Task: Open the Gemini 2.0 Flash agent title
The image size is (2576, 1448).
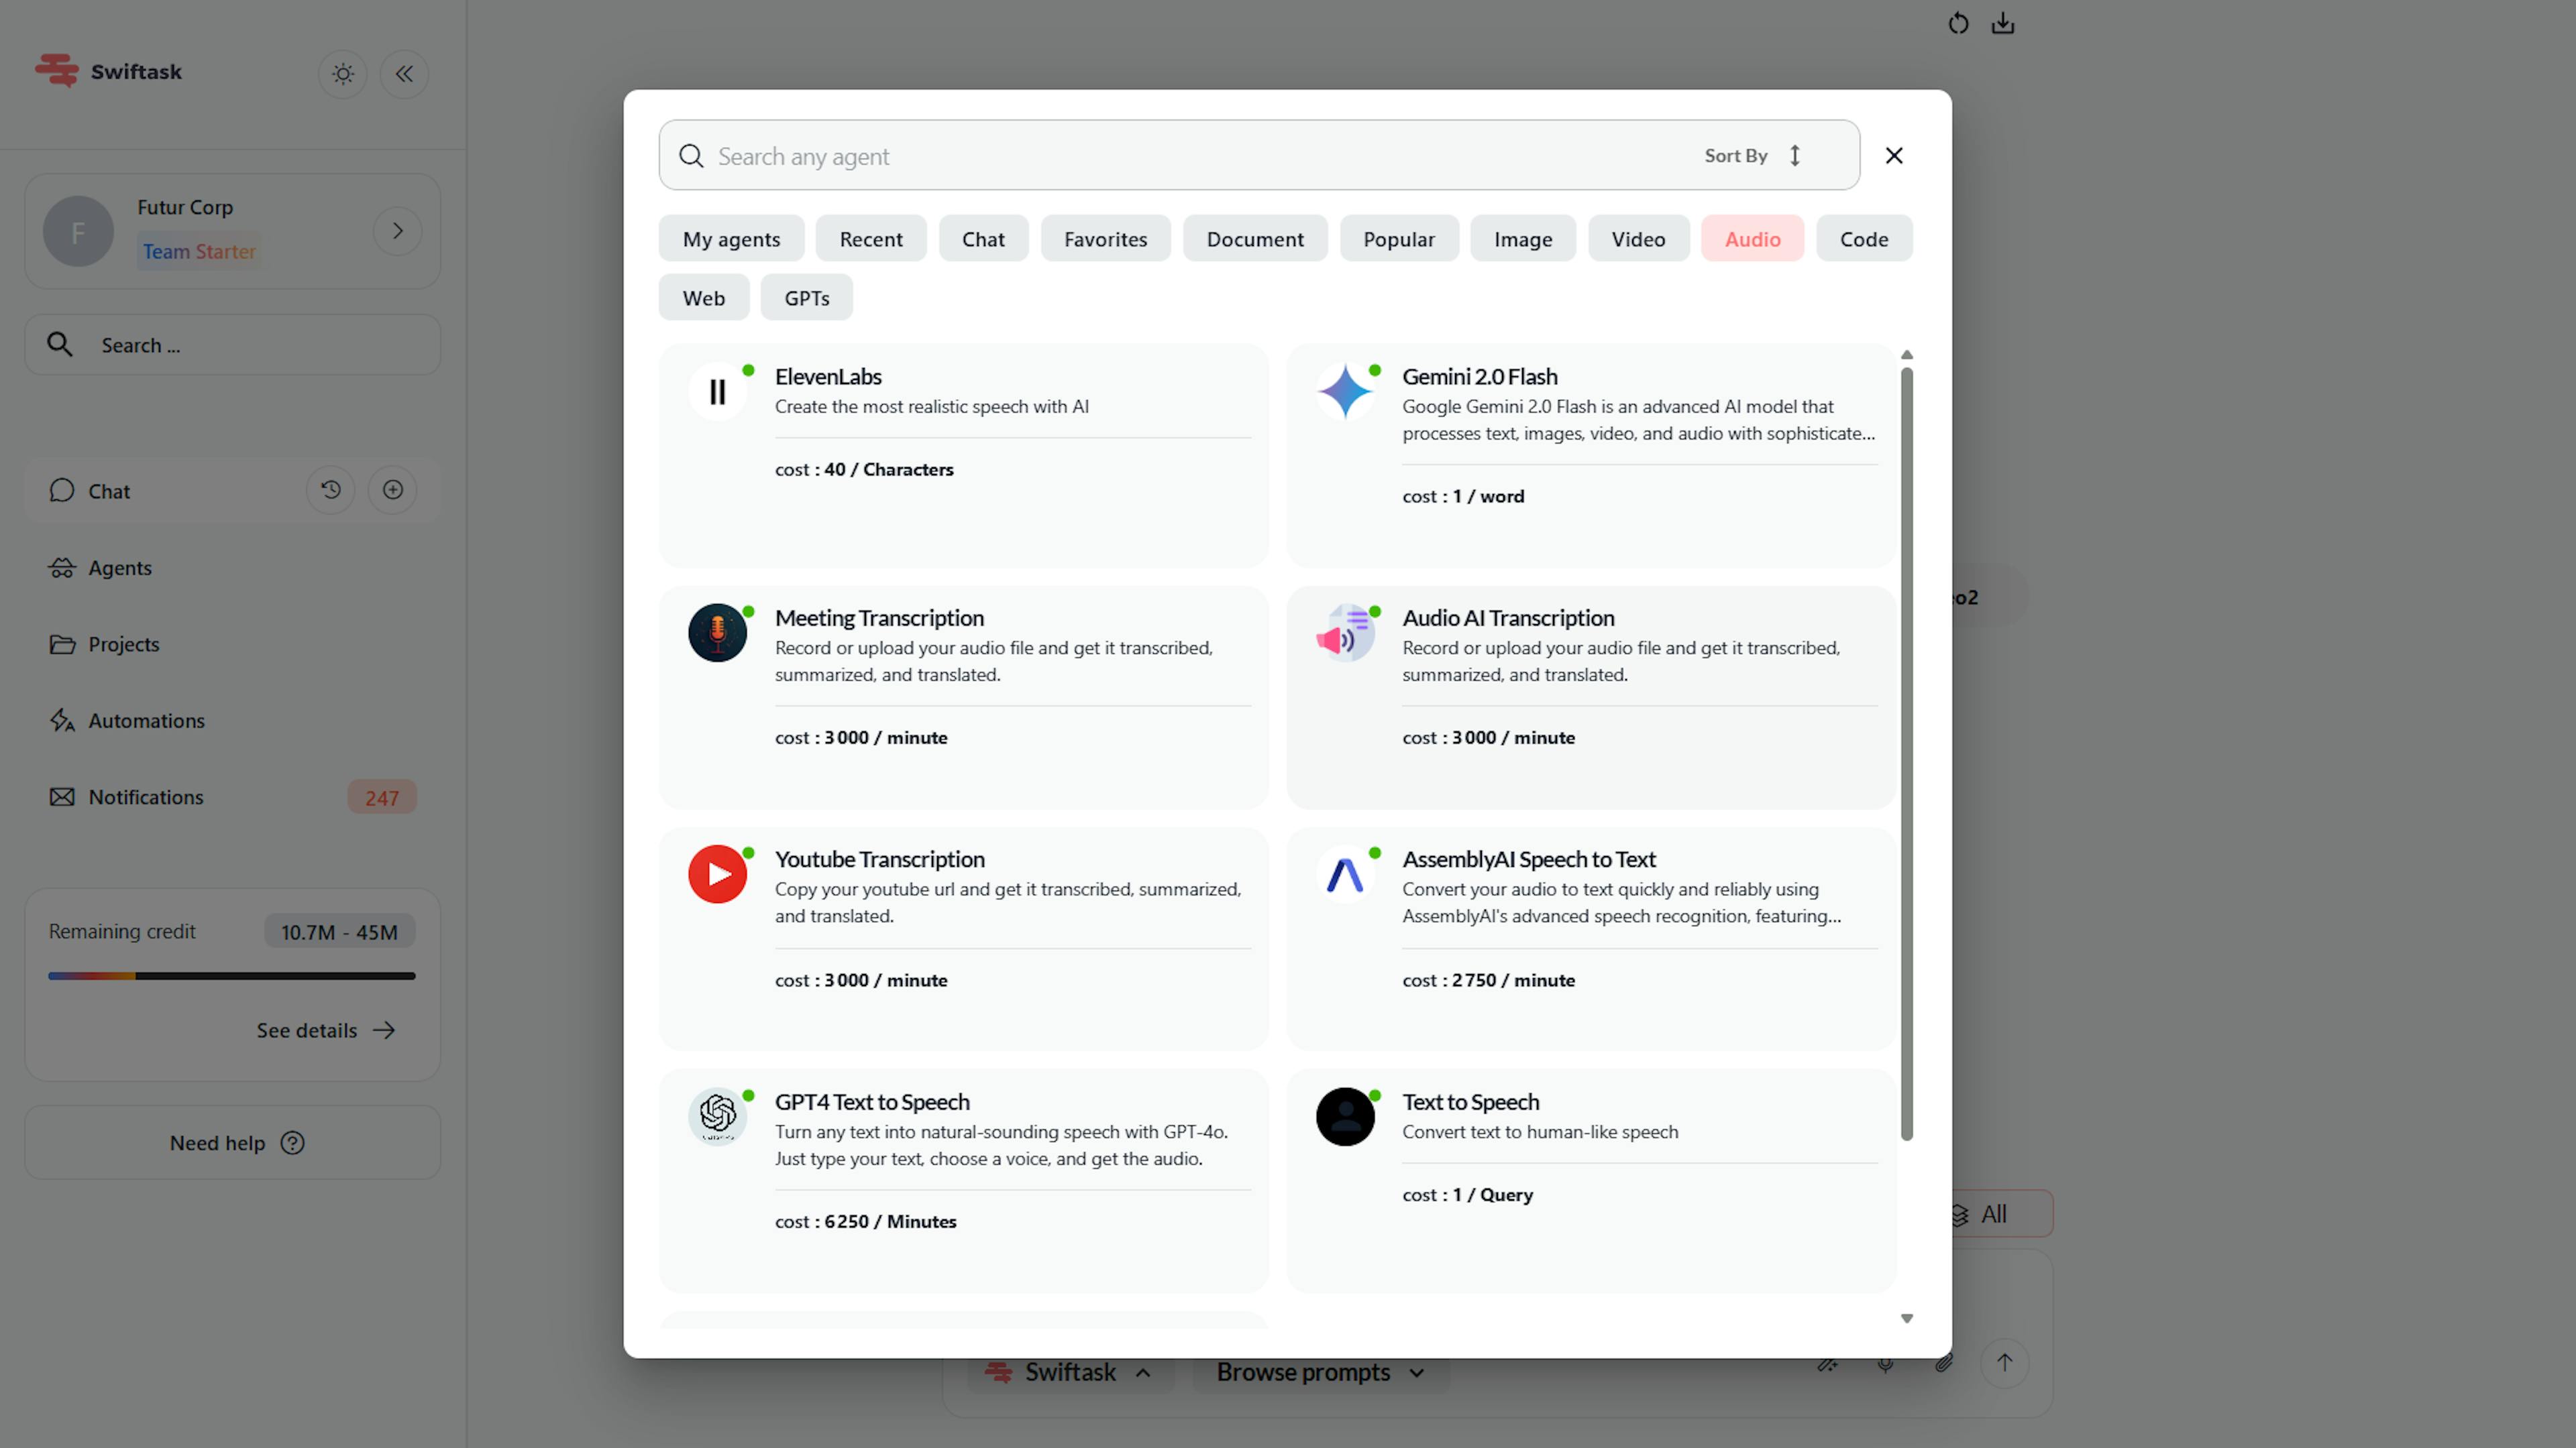Action: (x=1479, y=377)
